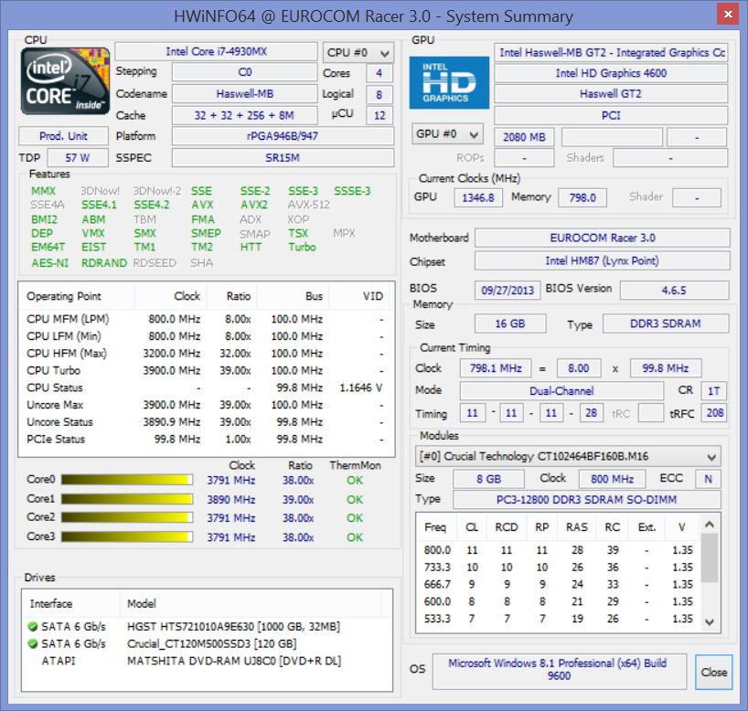
Task: Click the Stepping field C0
Action: 245,72
